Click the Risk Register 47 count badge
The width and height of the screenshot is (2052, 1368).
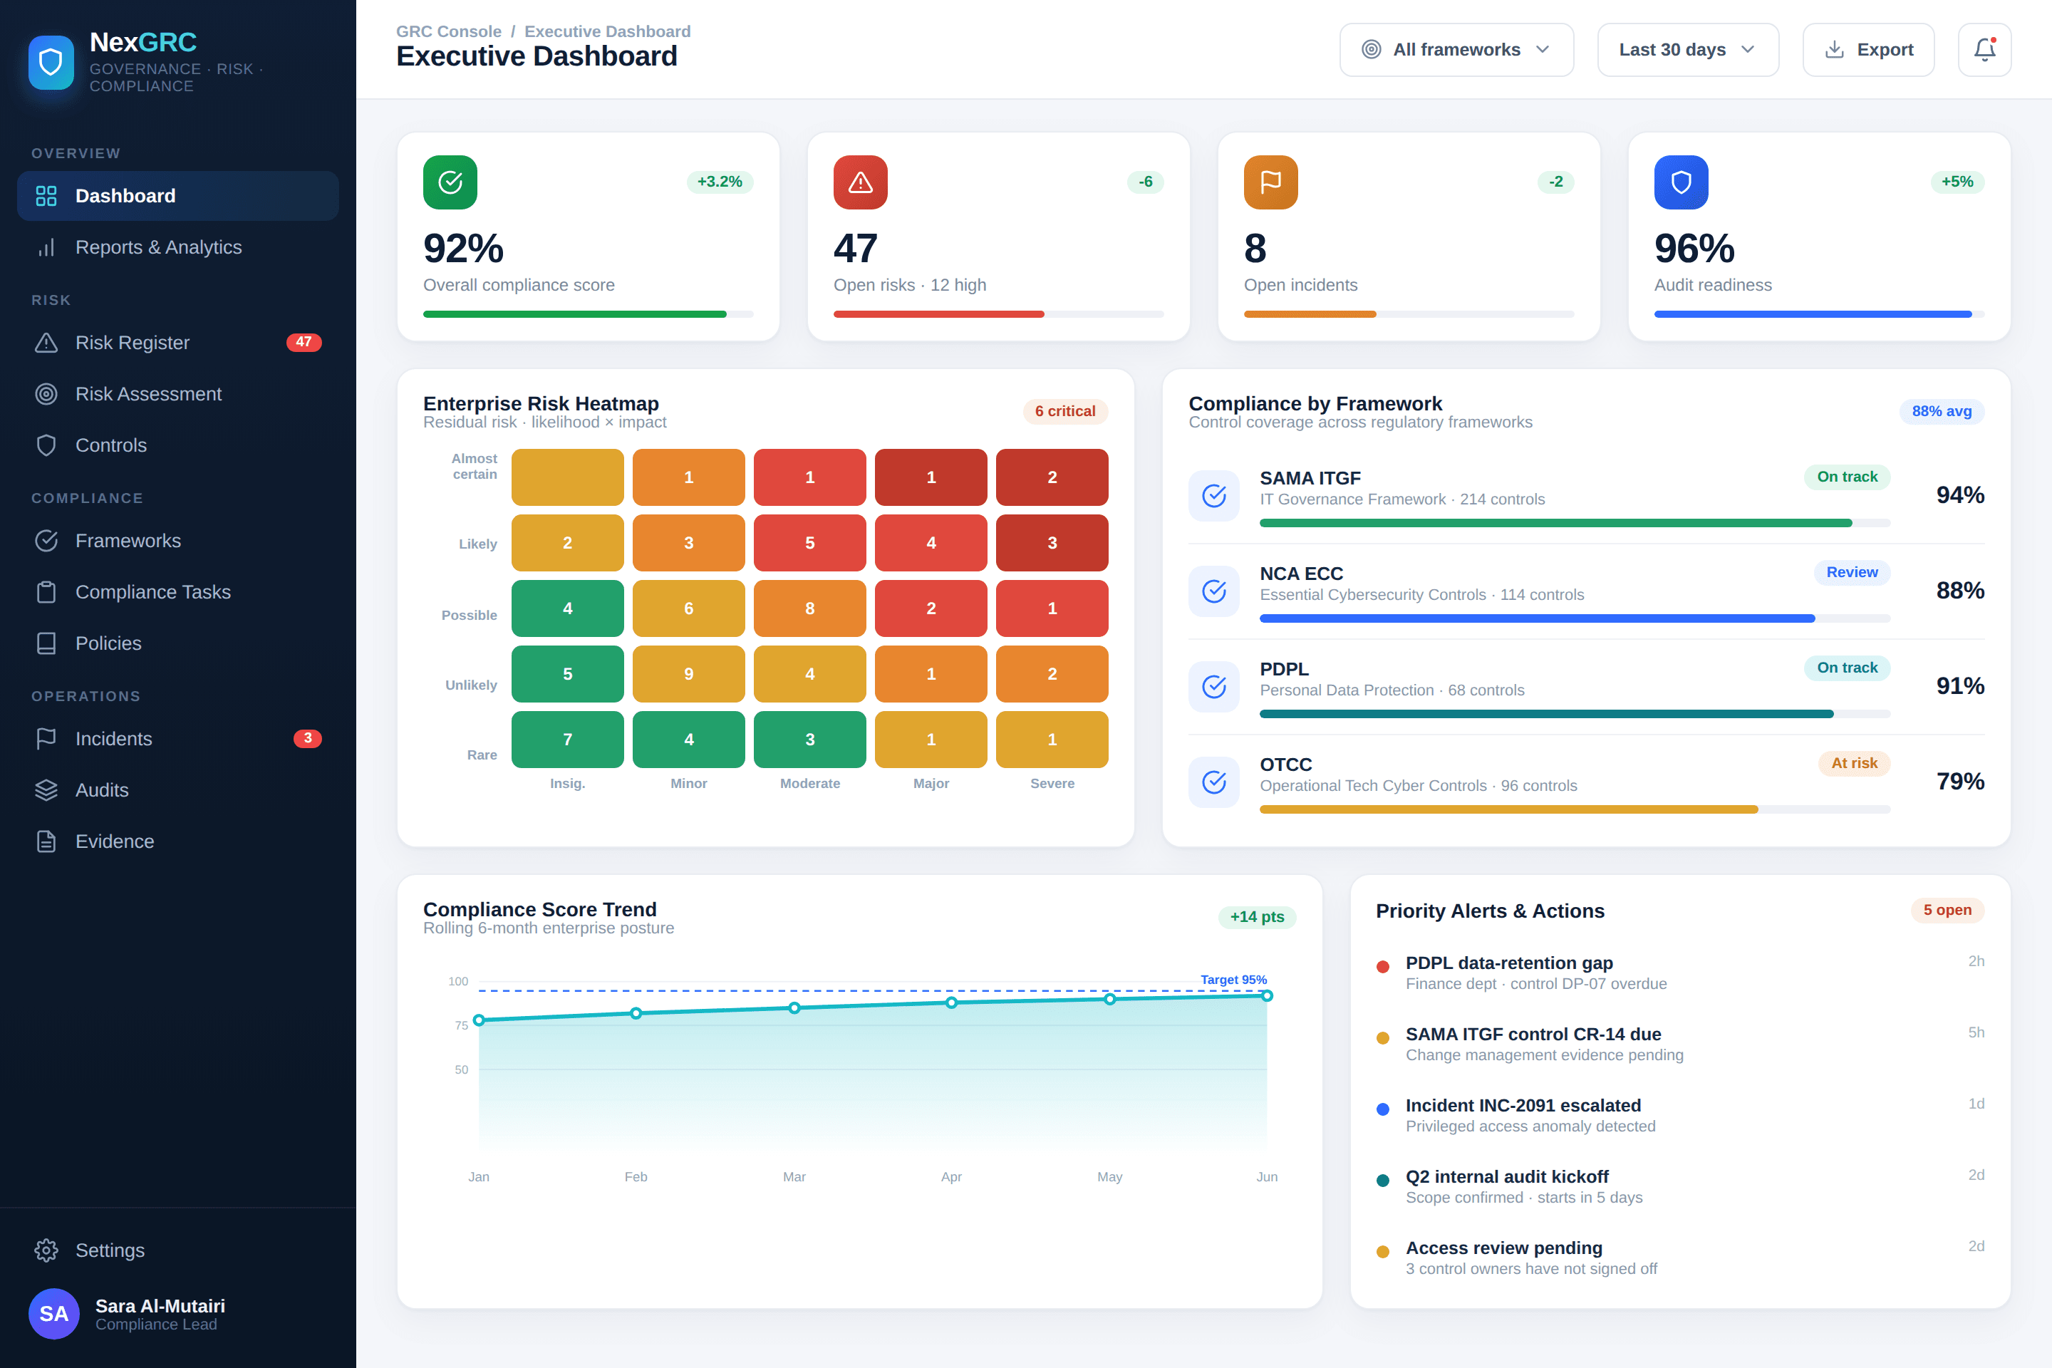tap(304, 342)
